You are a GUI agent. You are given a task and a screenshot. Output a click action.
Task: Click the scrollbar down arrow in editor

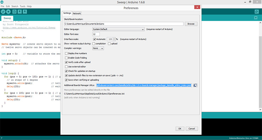click(260, 110)
